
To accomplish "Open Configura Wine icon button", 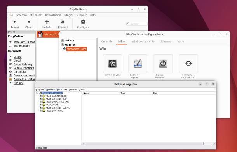I will coord(112,64).
